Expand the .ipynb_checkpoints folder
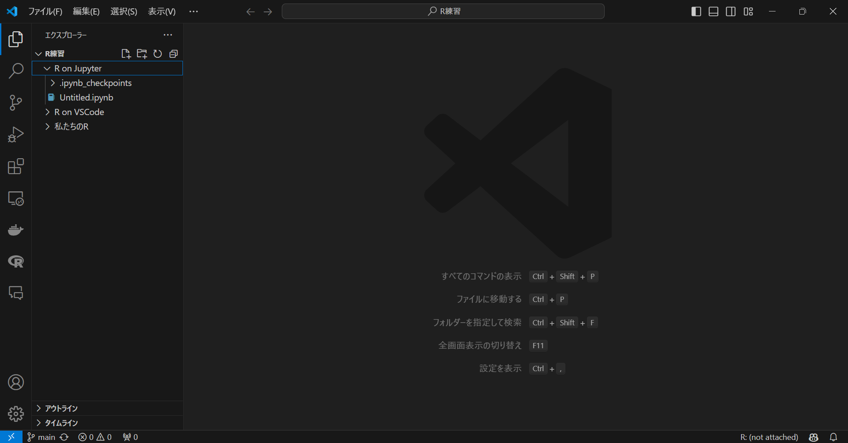Image resolution: width=848 pixels, height=443 pixels. coord(95,83)
